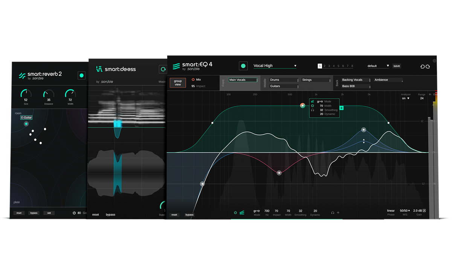This screenshot has width=452, height=275.
Task: Click the reset button in smart:EQ 4
Action: [x=174, y=215]
